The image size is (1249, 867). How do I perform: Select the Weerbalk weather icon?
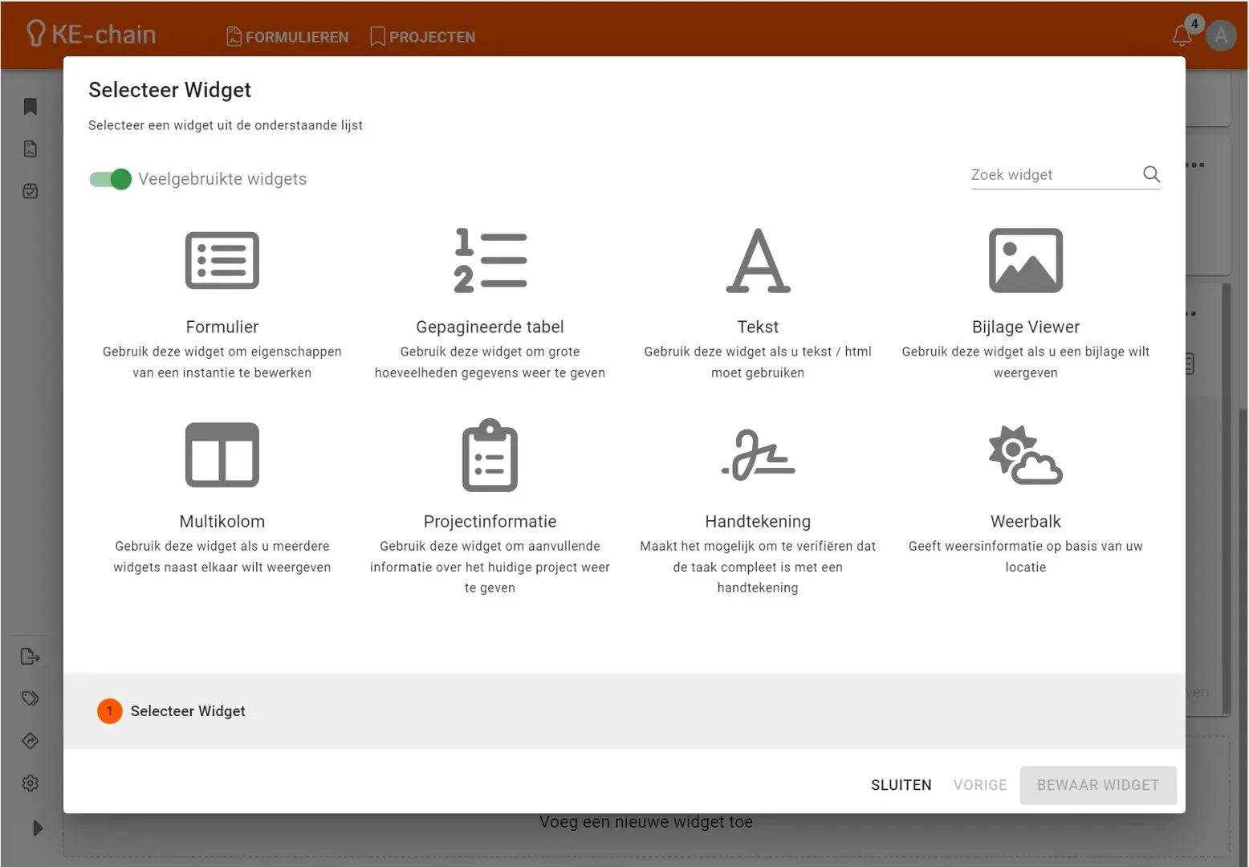point(1025,455)
